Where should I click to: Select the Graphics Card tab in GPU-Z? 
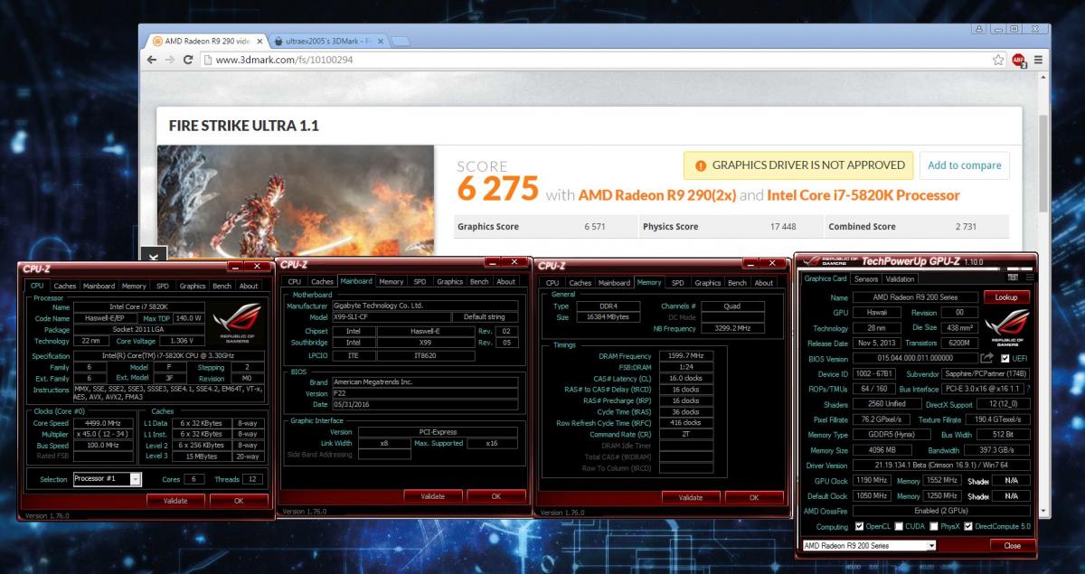(x=826, y=278)
